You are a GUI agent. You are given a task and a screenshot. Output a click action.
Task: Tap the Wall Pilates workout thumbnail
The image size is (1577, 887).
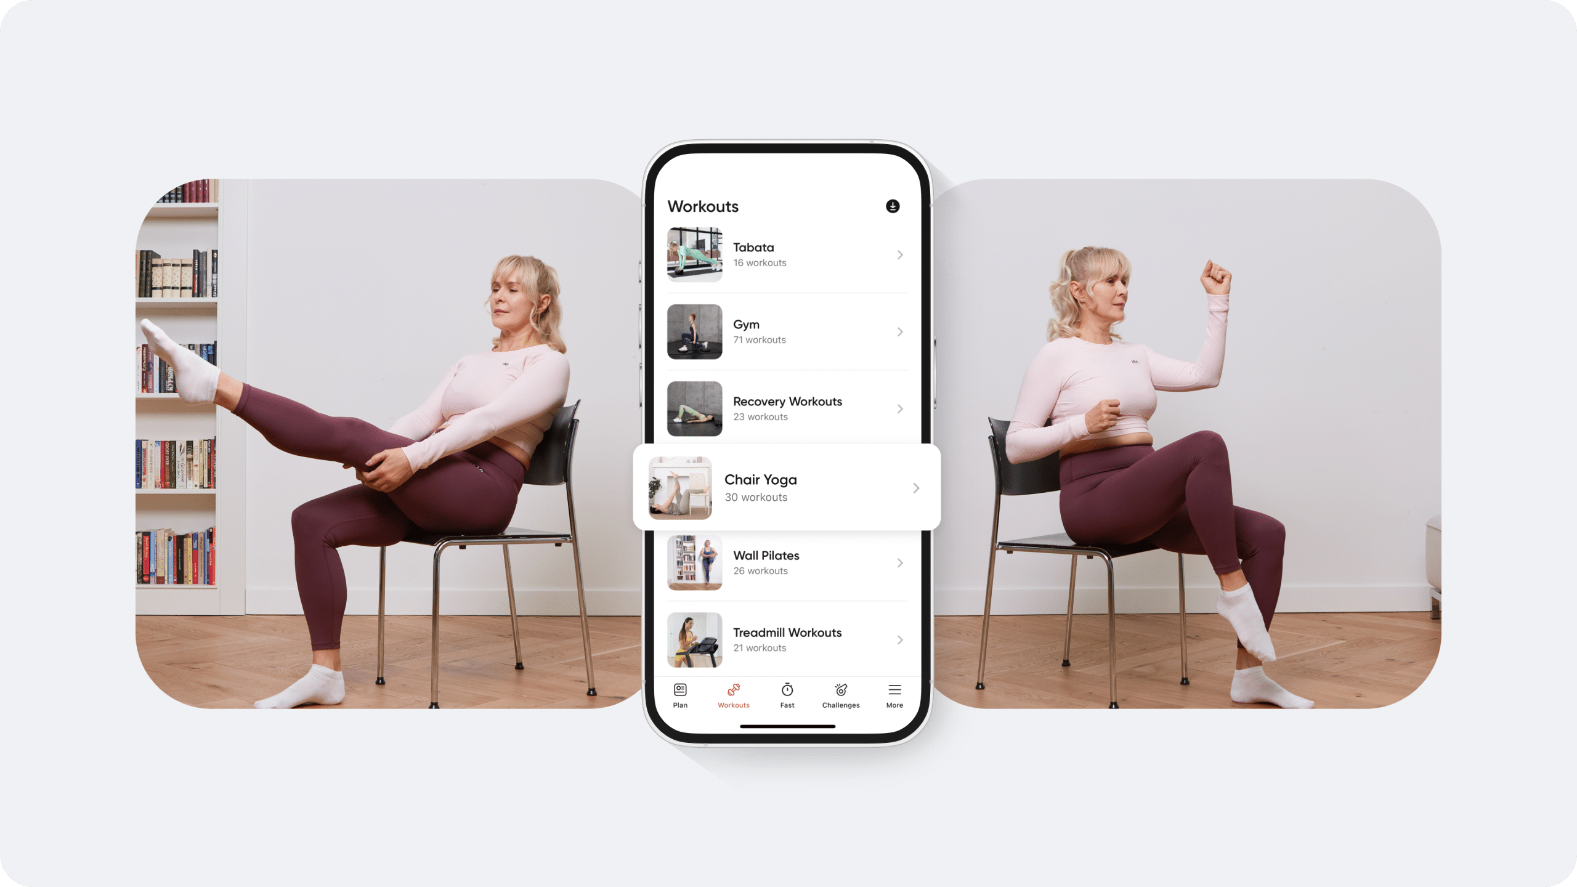(693, 562)
